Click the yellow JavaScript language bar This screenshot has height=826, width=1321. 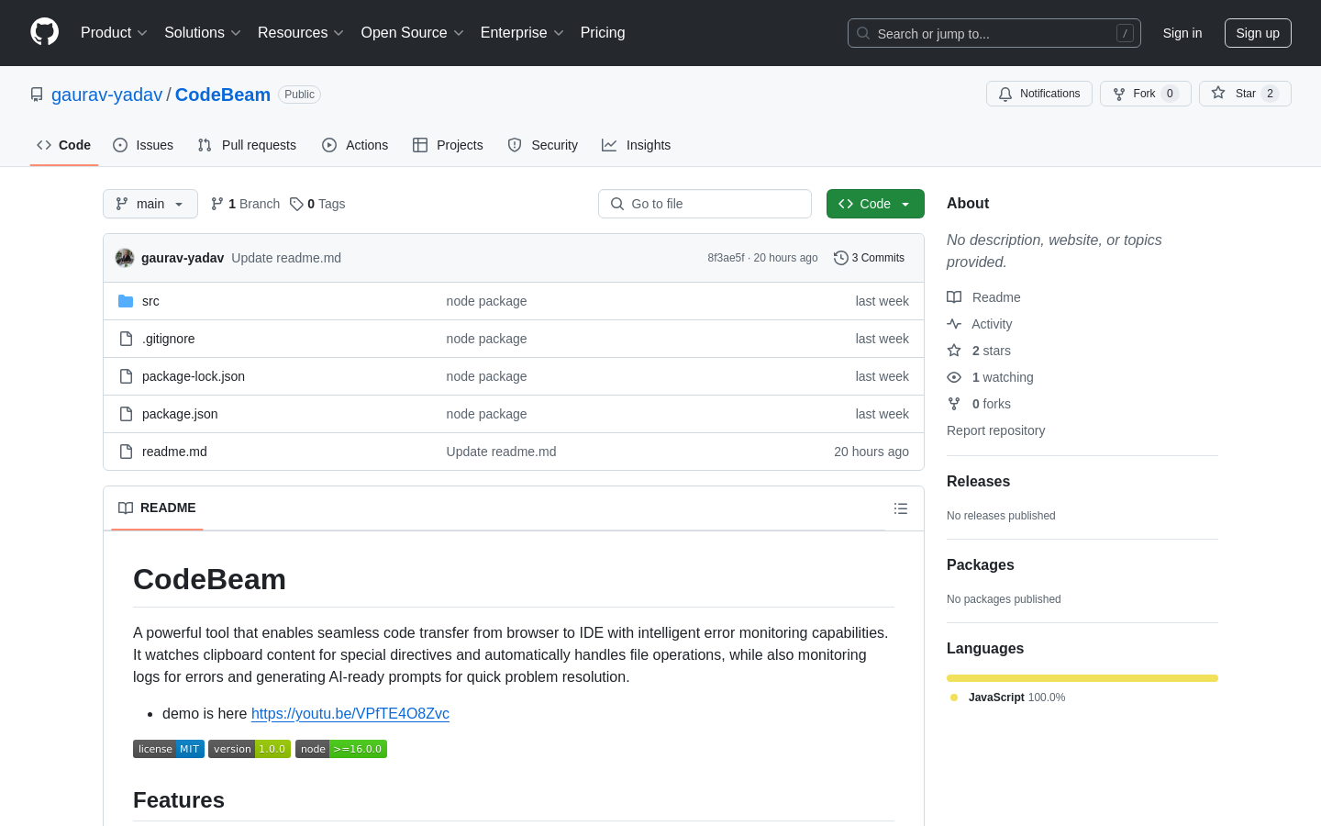(x=1082, y=678)
